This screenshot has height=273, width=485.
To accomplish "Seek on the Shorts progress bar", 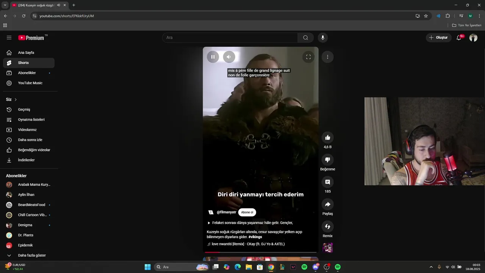I will point(261,252).
